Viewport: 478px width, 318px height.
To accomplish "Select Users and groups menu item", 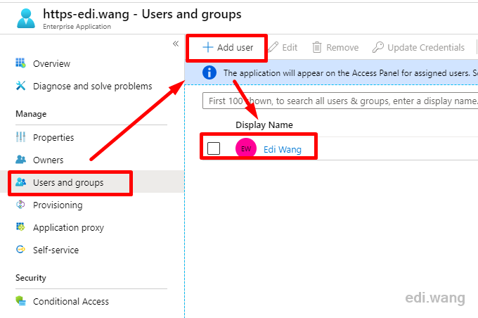I will pos(68,182).
